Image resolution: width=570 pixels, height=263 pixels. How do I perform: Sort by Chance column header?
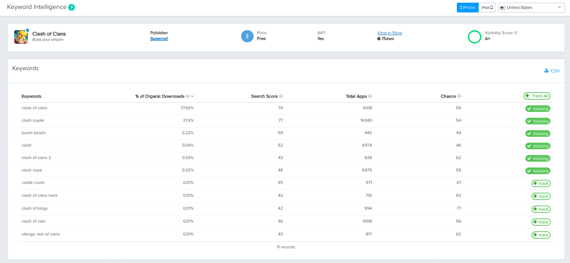pyautogui.click(x=448, y=96)
